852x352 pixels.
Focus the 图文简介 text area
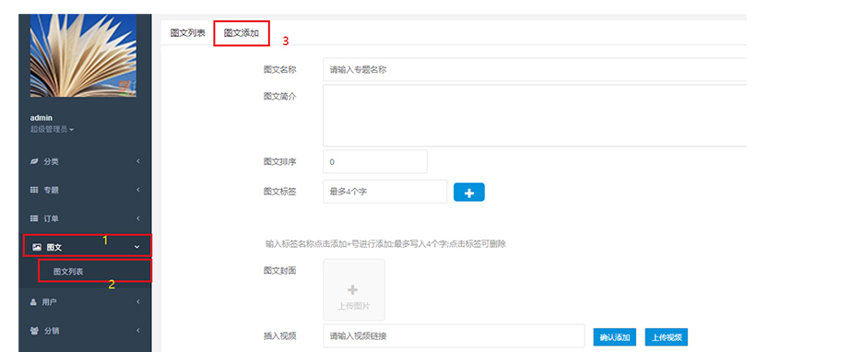point(535,115)
